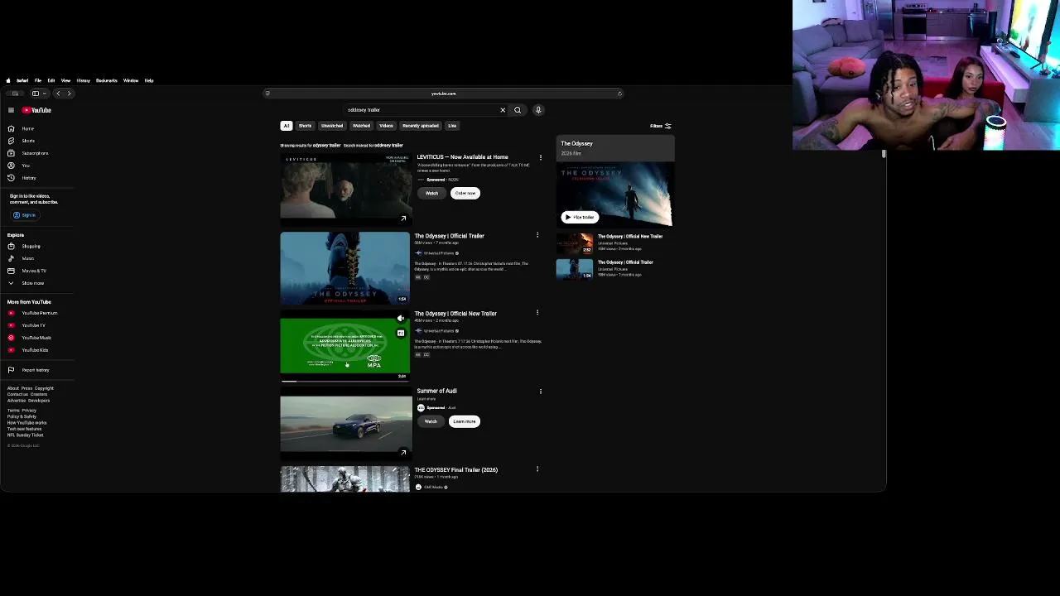Screen dimensions: 1060x596
Task: Open more options for ODYSSEY Final Trailer
Action: (x=537, y=469)
